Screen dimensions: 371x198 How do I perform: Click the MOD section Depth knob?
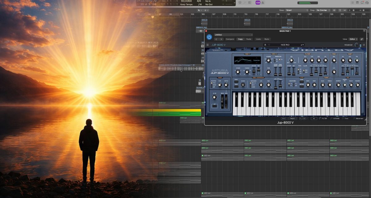(x=226, y=85)
